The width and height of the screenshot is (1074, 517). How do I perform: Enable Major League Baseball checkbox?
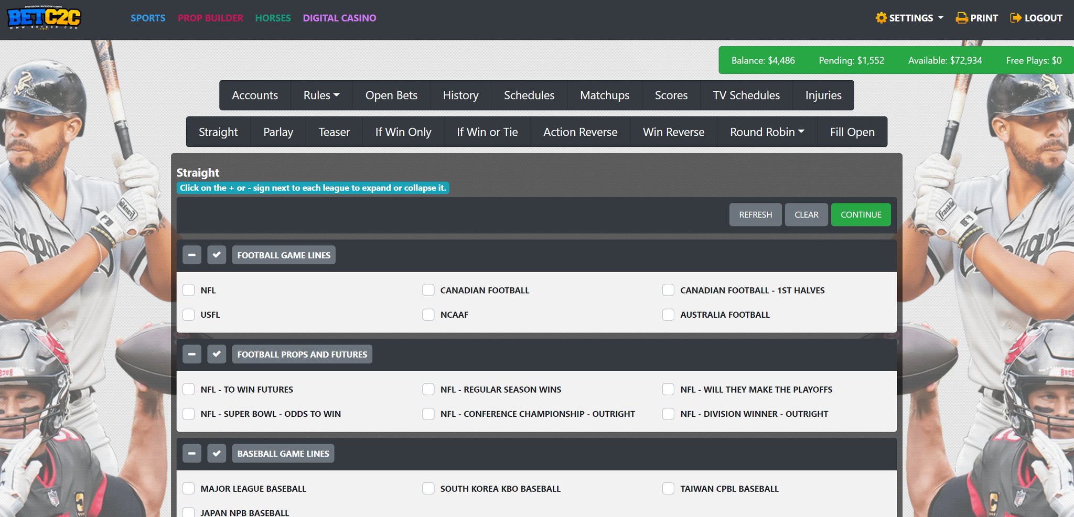click(x=189, y=489)
